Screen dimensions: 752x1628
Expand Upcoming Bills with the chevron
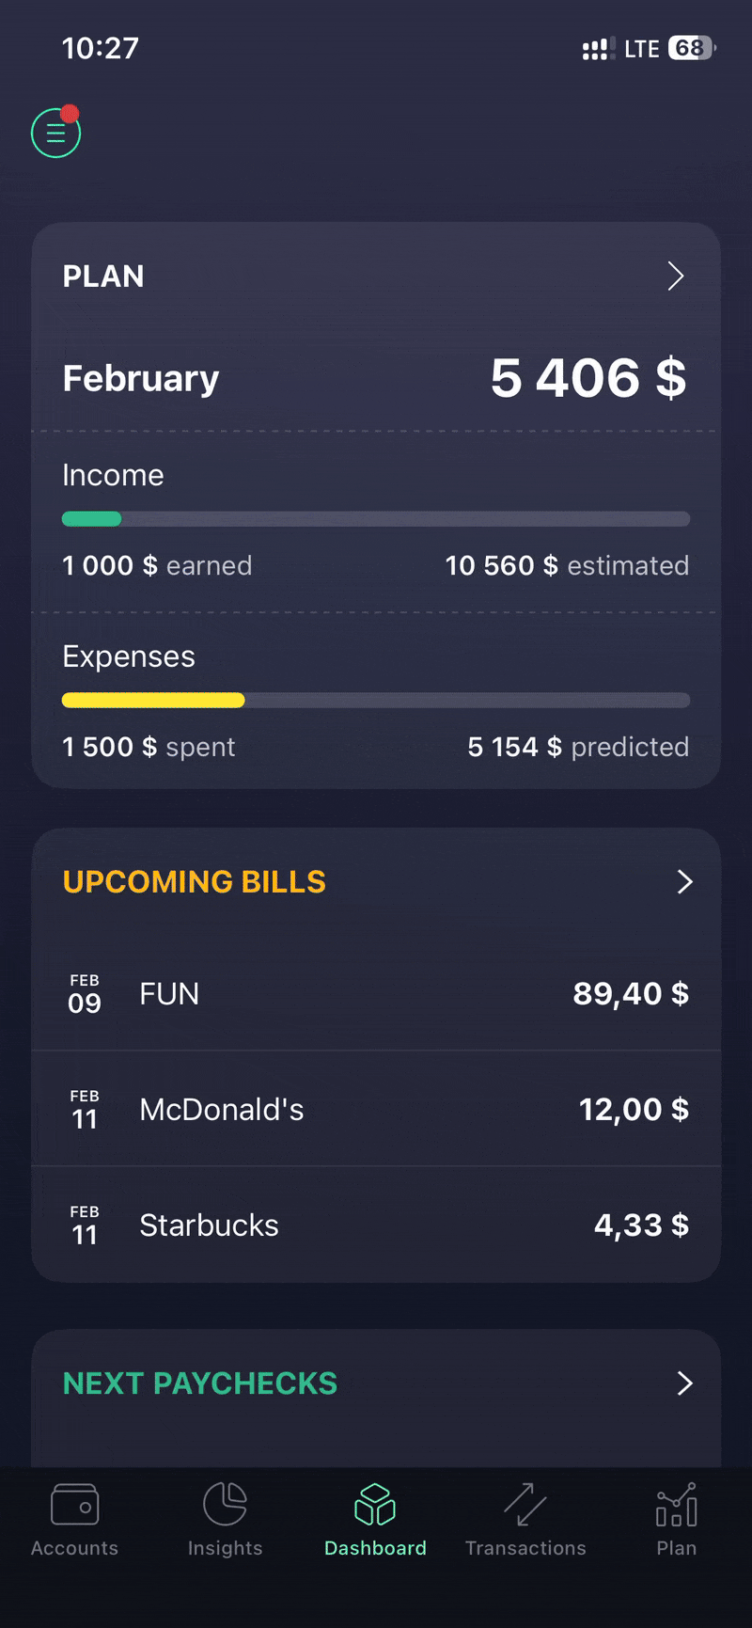[684, 881]
